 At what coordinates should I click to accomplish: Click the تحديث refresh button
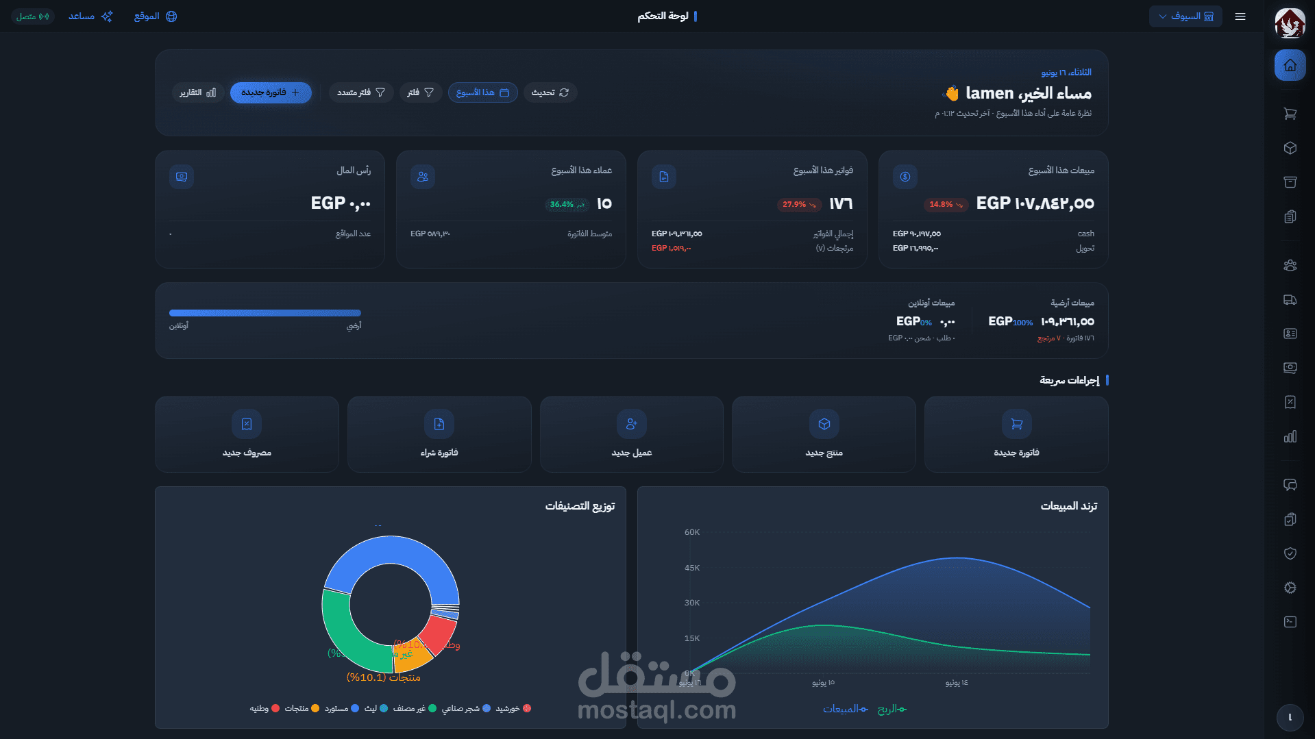click(x=550, y=92)
